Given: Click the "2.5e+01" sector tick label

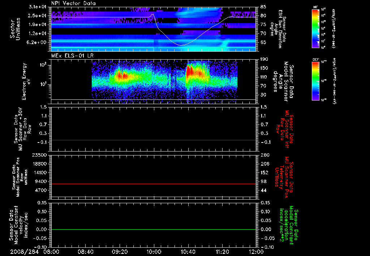Looking at the screenshot, I should [38, 16].
